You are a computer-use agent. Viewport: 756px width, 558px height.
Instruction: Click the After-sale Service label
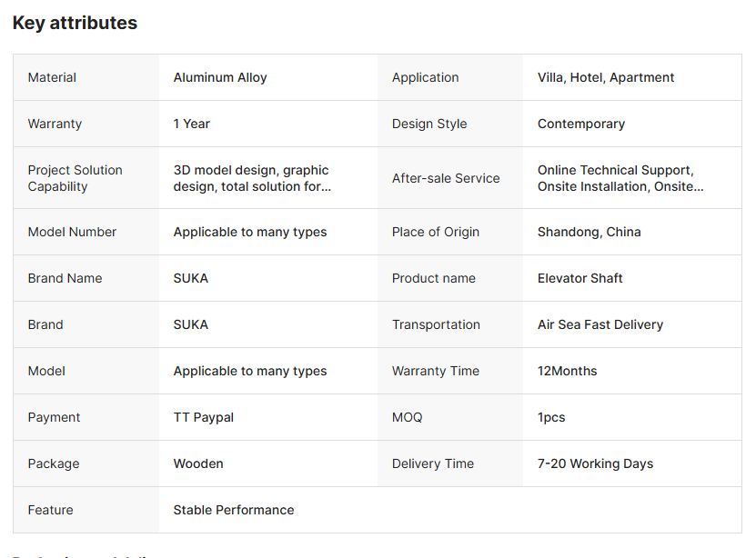click(446, 178)
